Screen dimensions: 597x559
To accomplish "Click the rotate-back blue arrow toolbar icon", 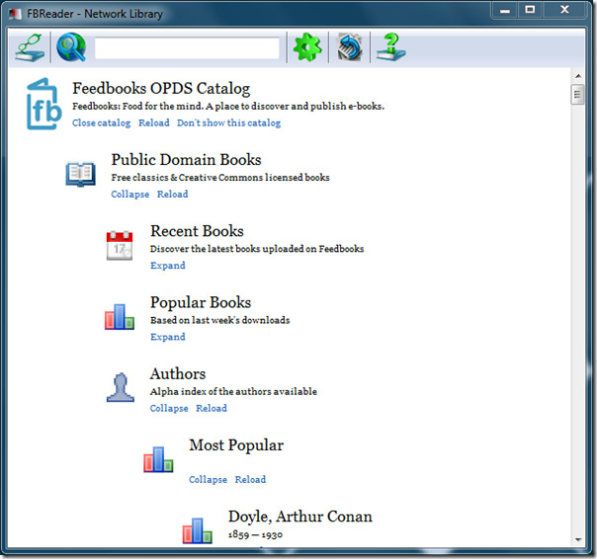I will click(350, 47).
